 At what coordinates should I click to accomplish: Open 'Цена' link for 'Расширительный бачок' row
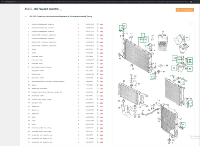click(102, 92)
